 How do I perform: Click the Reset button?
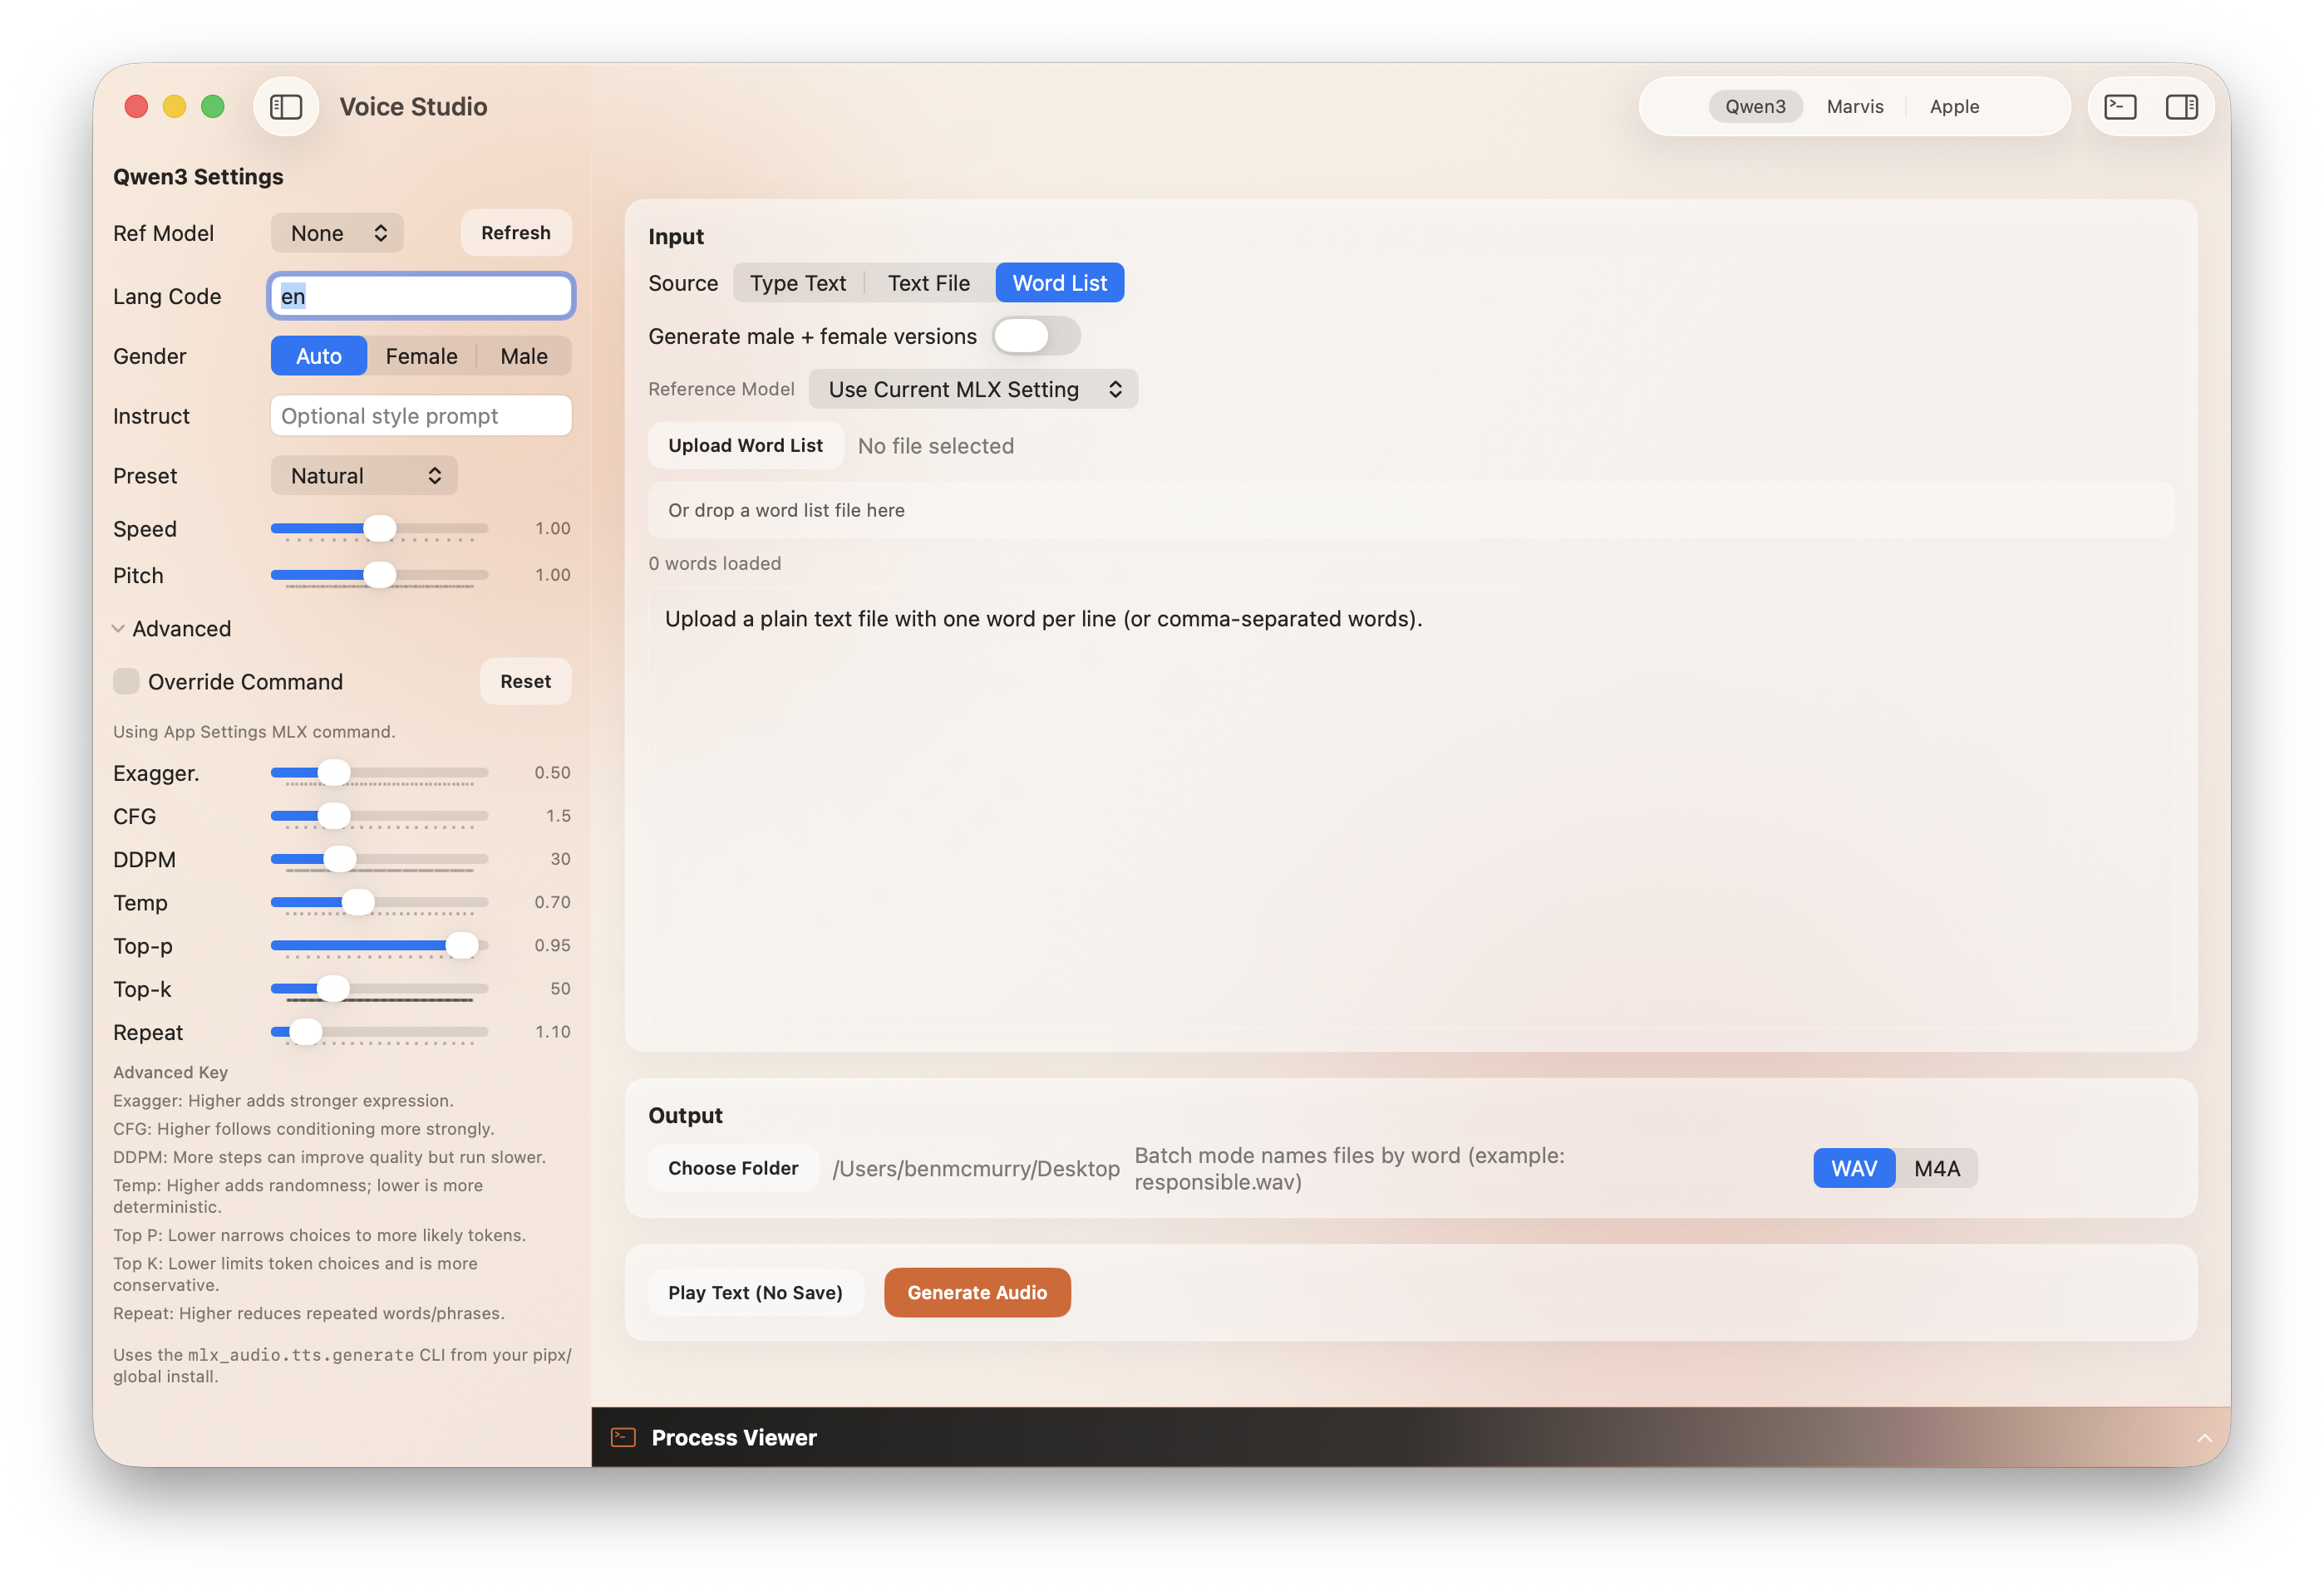pyautogui.click(x=525, y=681)
